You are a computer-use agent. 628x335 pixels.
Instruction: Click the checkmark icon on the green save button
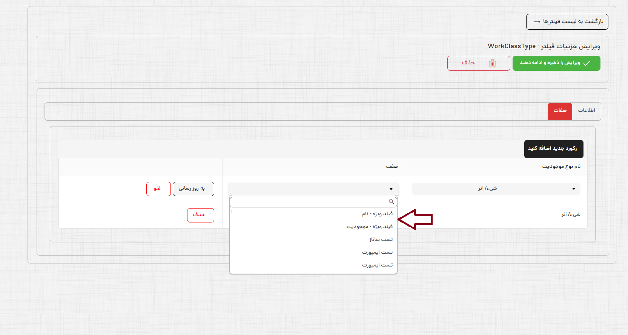click(587, 63)
